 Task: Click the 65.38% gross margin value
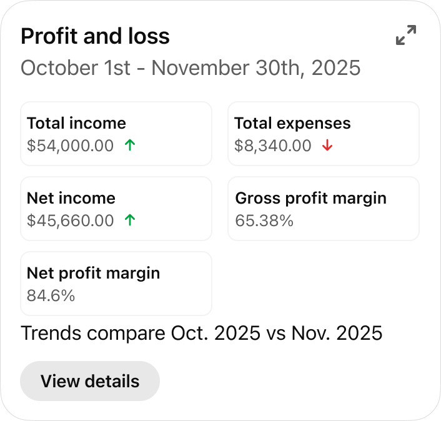click(264, 221)
